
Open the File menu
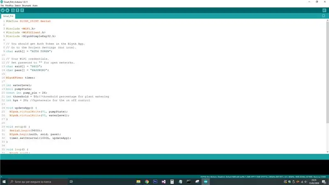click(2, 6)
